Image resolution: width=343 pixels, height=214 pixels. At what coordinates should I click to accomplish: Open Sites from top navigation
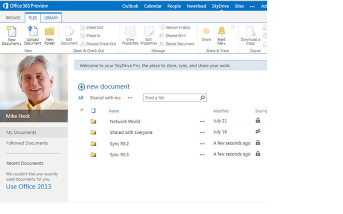click(239, 6)
